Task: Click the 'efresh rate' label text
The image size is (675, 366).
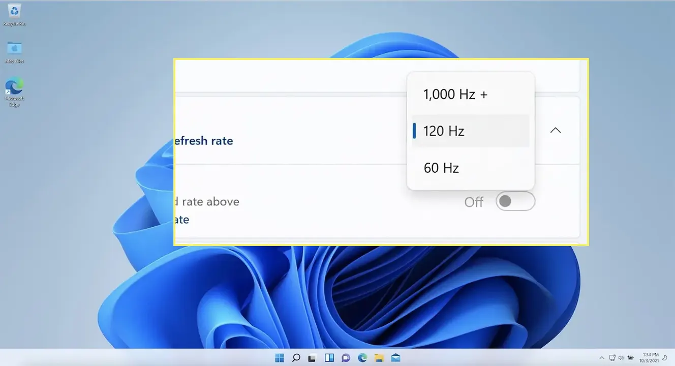Action: coord(203,141)
